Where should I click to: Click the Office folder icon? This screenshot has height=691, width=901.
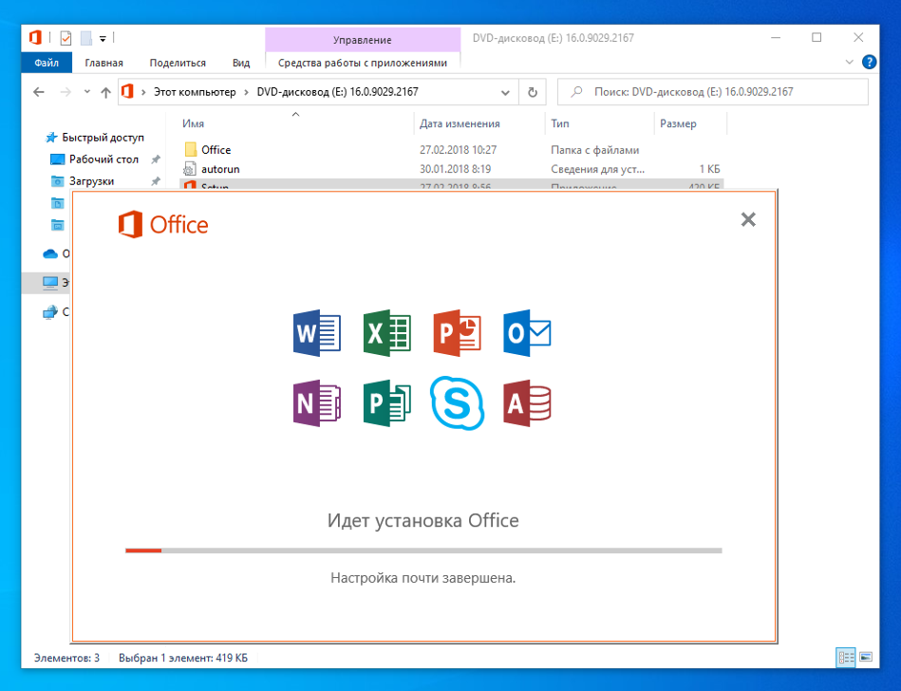(191, 149)
